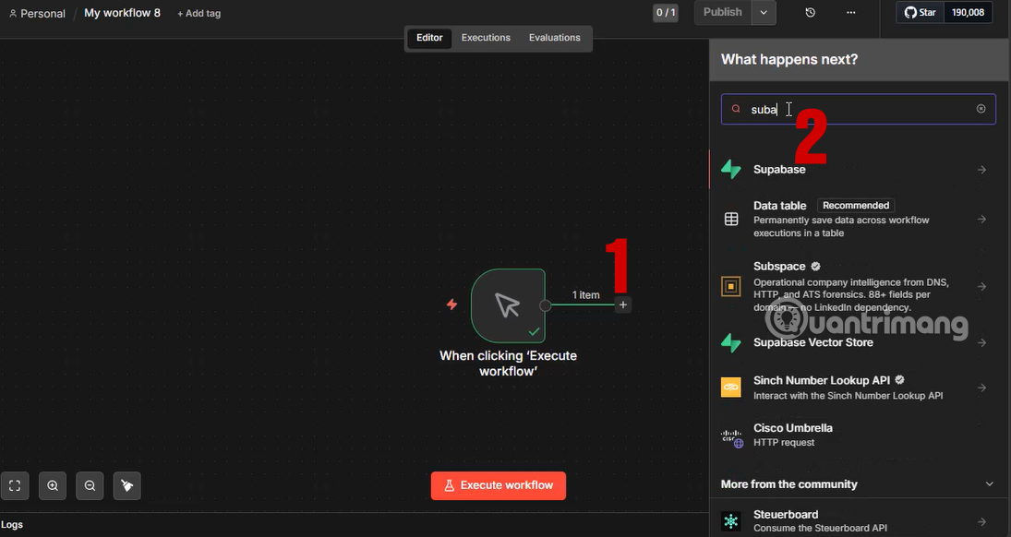
Task: Click the GitHub Star button
Action: point(921,12)
